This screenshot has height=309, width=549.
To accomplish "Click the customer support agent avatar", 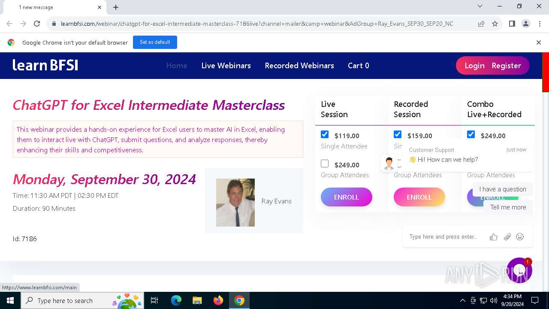I will pyautogui.click(x=389, y=163).
